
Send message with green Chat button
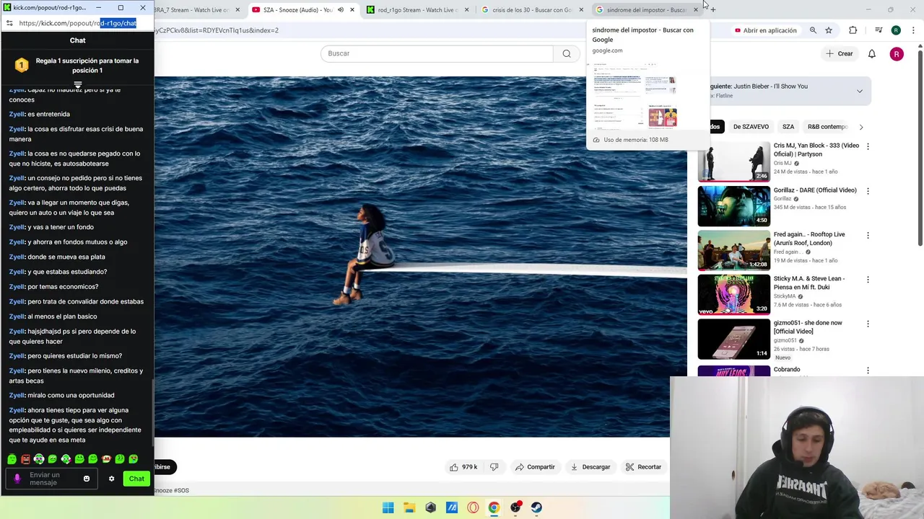[136, 479]
